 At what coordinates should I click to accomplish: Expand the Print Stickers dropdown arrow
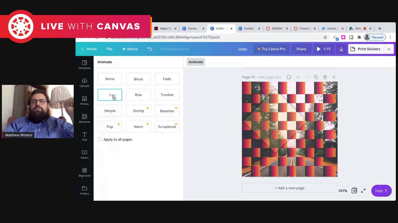coord(389,49)
